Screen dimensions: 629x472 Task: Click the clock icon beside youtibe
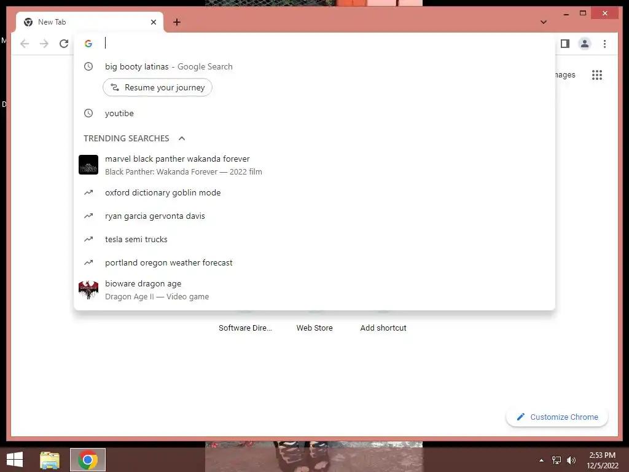coord(88,113)
